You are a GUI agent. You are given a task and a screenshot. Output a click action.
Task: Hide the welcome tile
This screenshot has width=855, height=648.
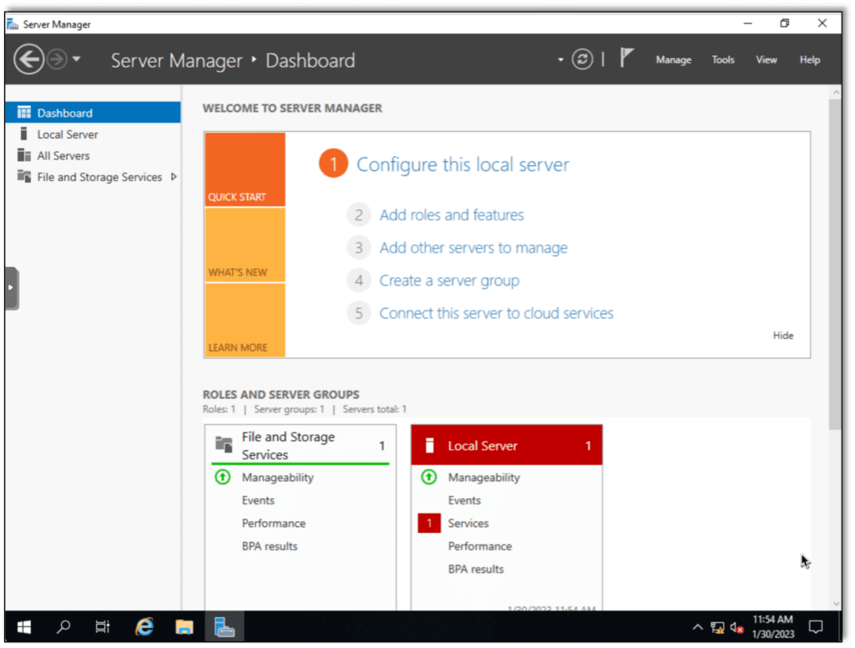tap(782, 335)
